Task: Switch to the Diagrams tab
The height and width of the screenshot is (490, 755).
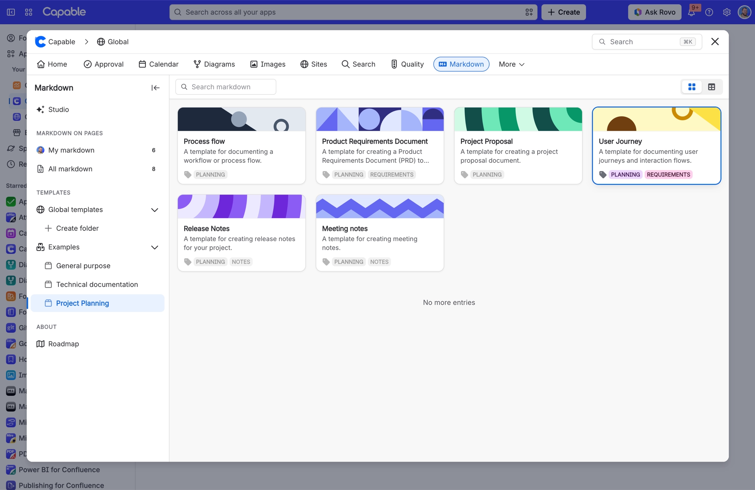Action: [214, 64]
